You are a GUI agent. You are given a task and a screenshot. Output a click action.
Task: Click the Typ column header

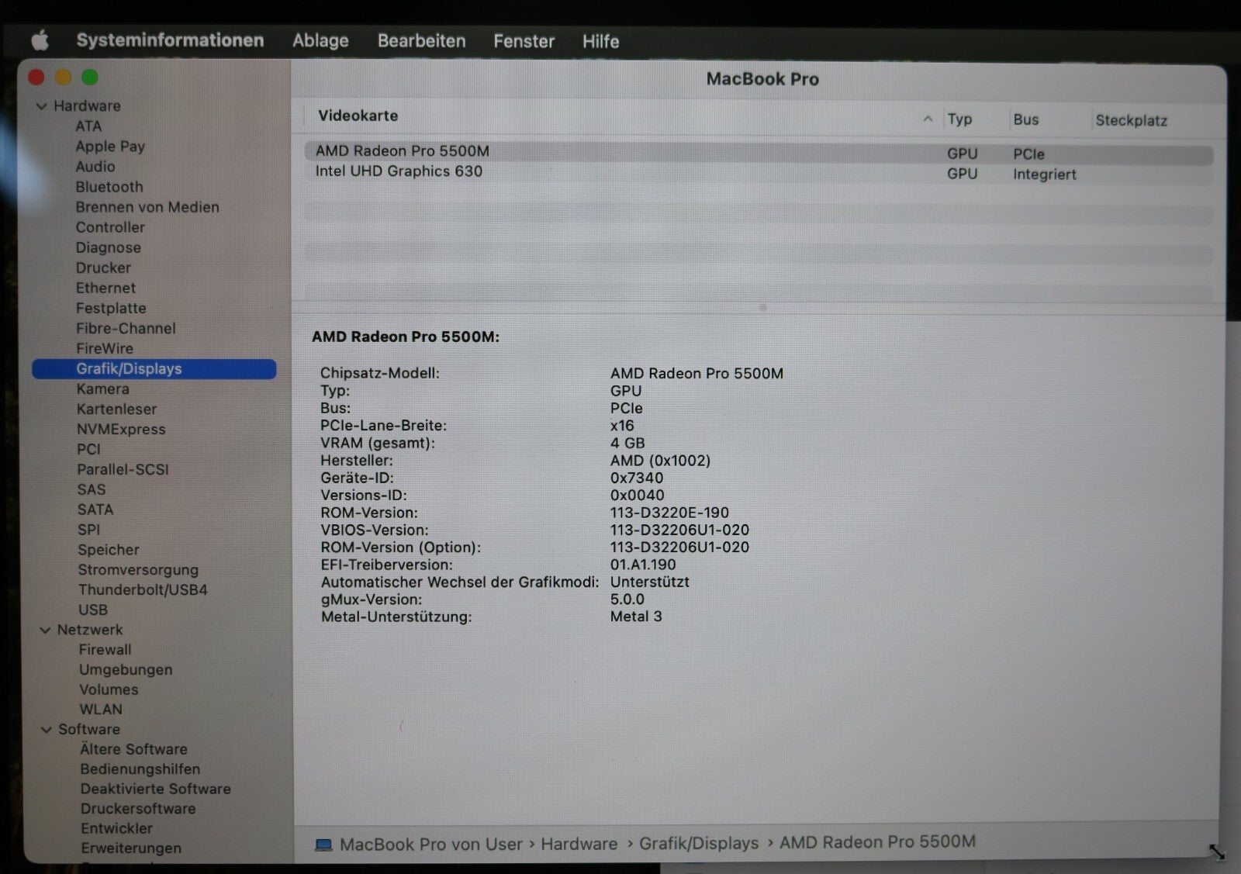[960, 119]
